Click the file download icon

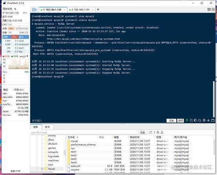pos(158,132)
